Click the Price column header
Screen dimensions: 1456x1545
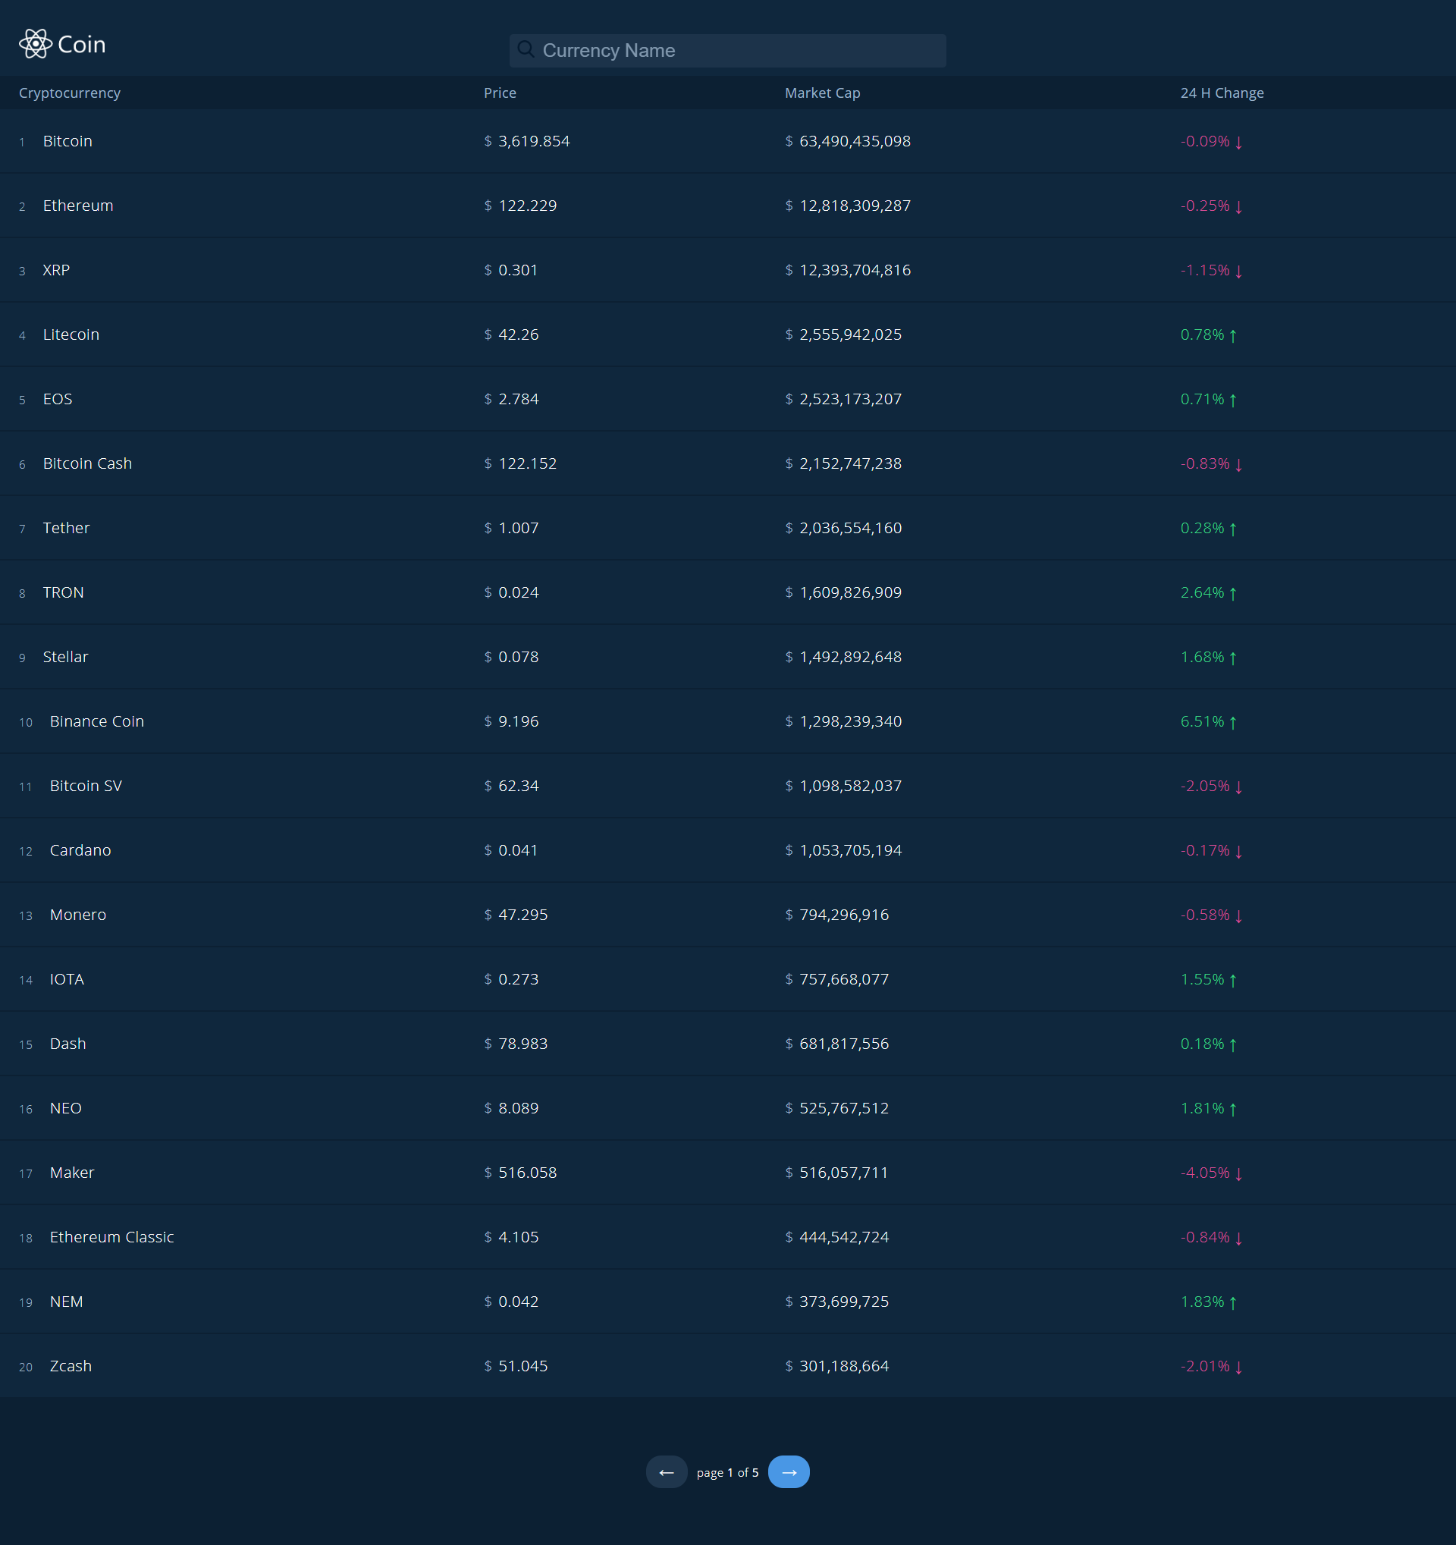tap(500, 93)
